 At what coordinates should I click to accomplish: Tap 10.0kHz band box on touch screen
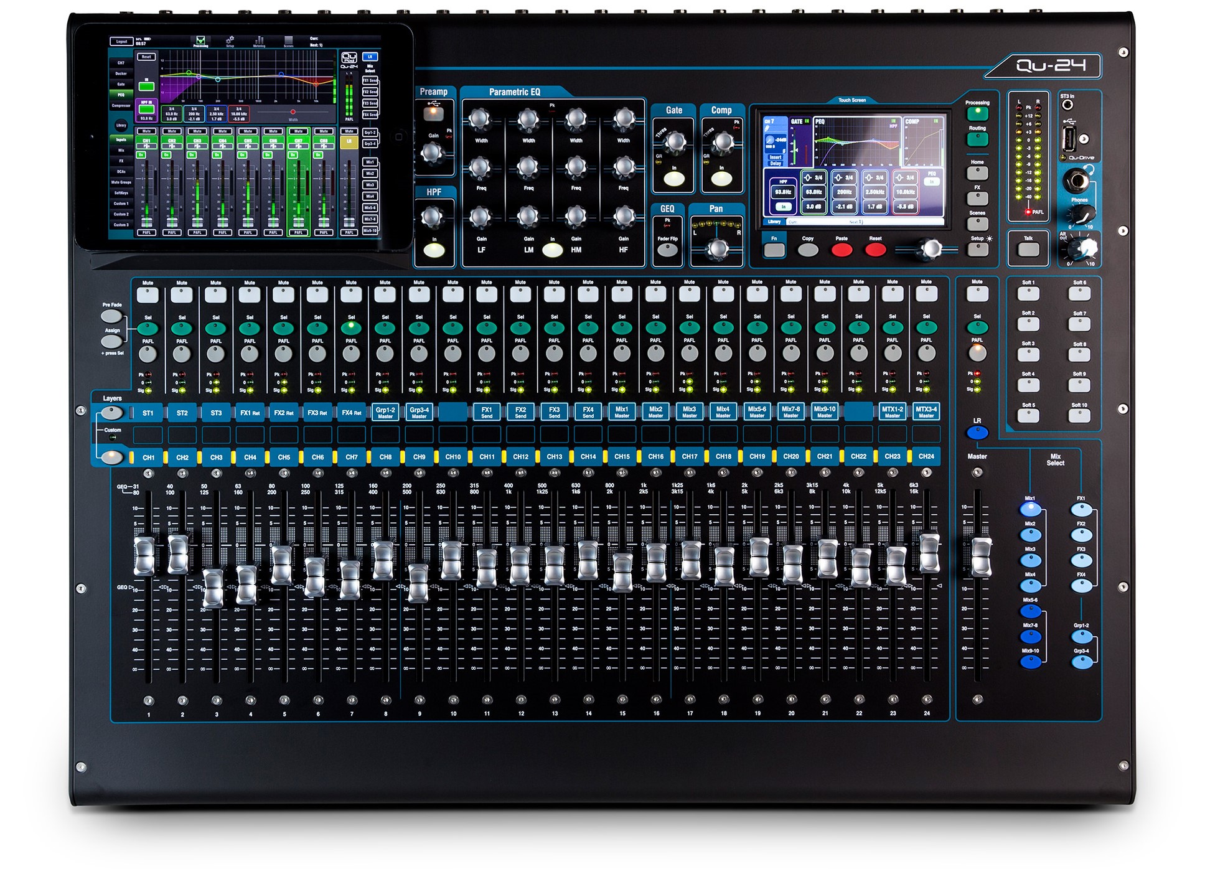(905, 192)
